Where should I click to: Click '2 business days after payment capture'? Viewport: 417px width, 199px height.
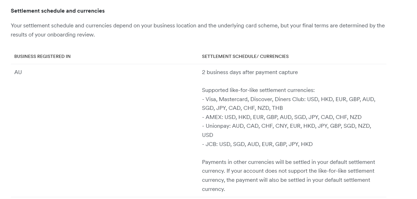click(250, 72)
